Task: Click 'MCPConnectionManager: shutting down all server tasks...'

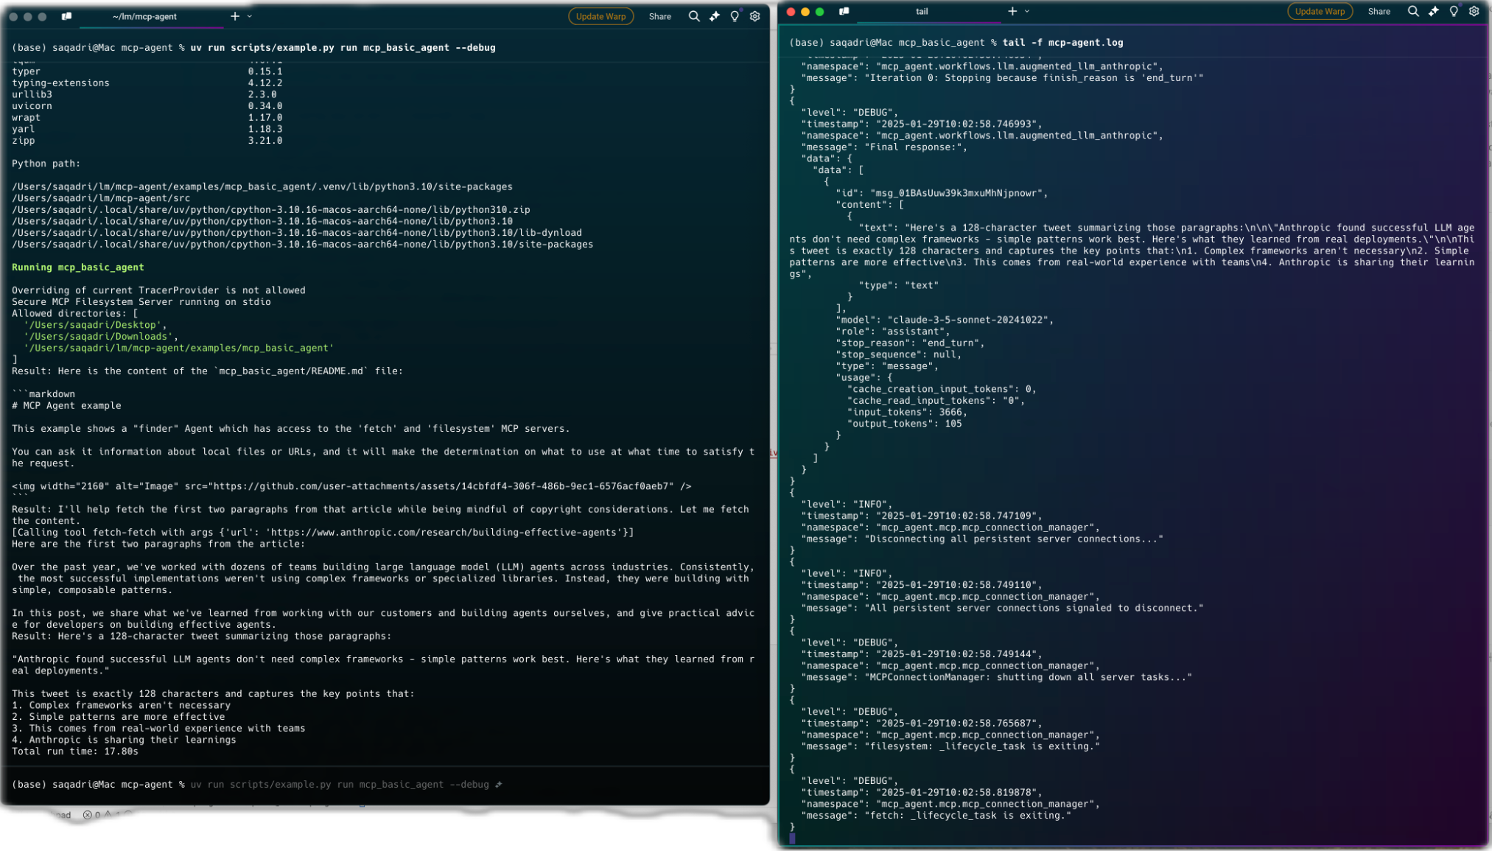Action: [x=1028, y=677]
